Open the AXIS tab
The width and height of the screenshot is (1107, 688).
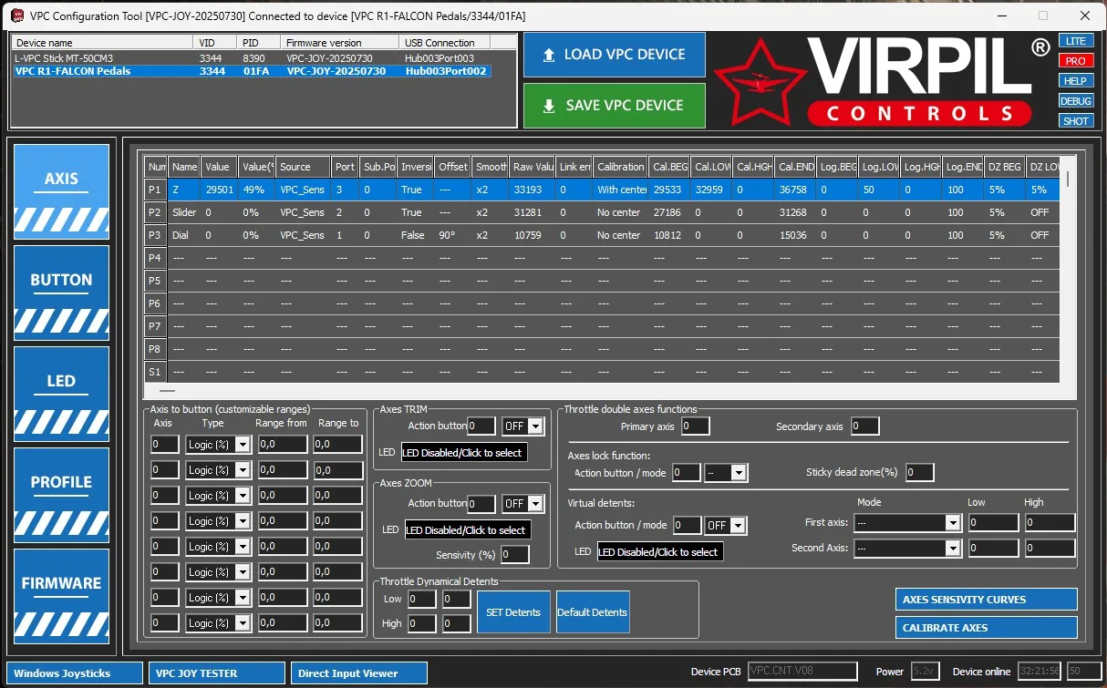62,191
